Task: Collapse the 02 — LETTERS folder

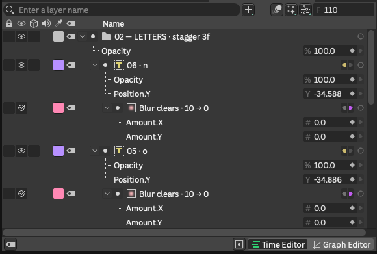Action: [x=83, y=36]
